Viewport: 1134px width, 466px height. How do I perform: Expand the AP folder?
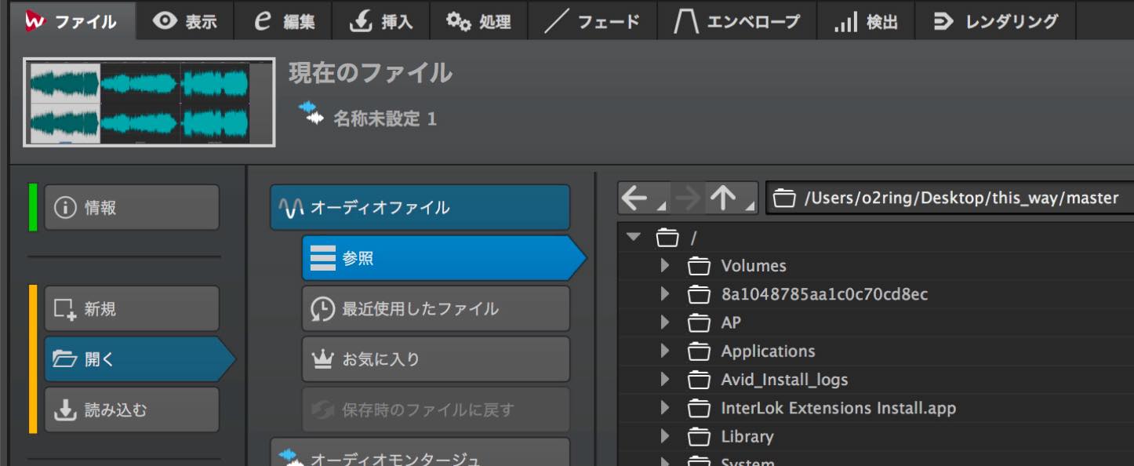[x=665, y=322]
